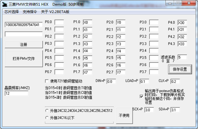
Task: Click the P0.5 input field
Action: pyautogui.click(x=59, y=58)
